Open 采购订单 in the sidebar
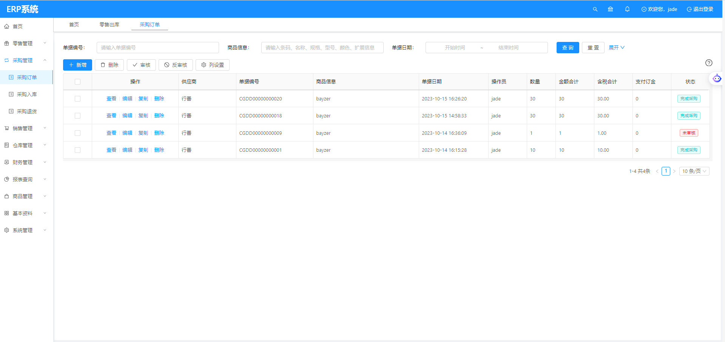The width and height of the screenshot is (725, 342). (x=26, y=77)
